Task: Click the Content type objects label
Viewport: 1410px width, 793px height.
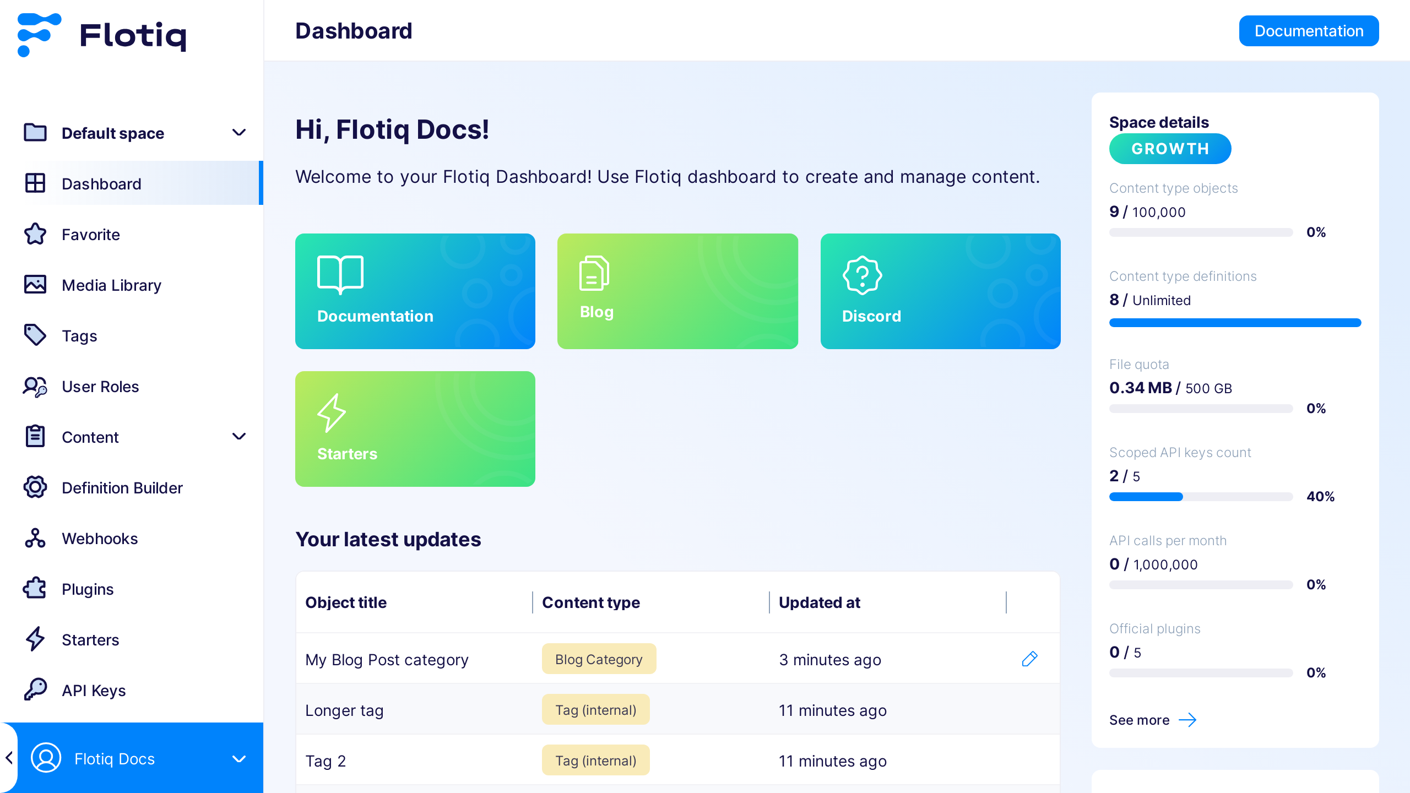Action: coord(1173,188)
